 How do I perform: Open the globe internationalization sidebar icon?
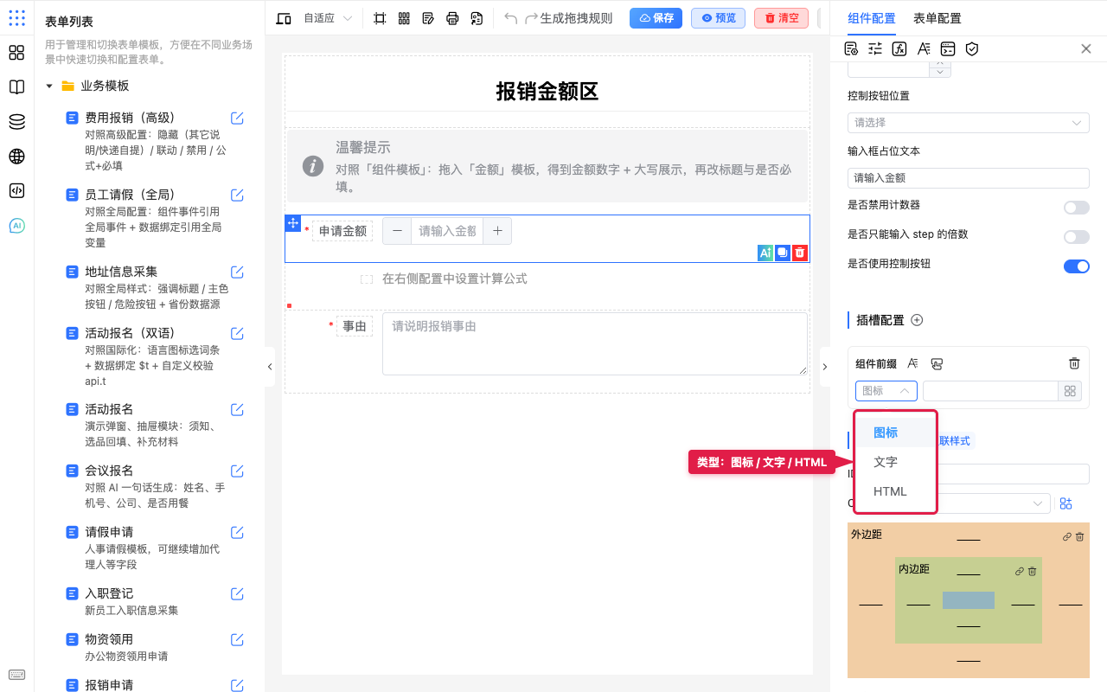click(16, 157)
